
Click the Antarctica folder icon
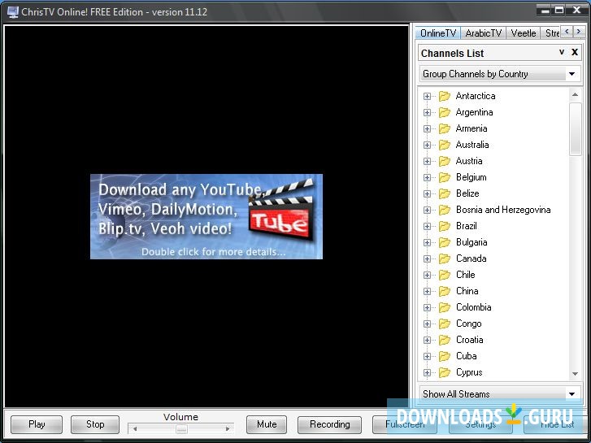[445, 96]
